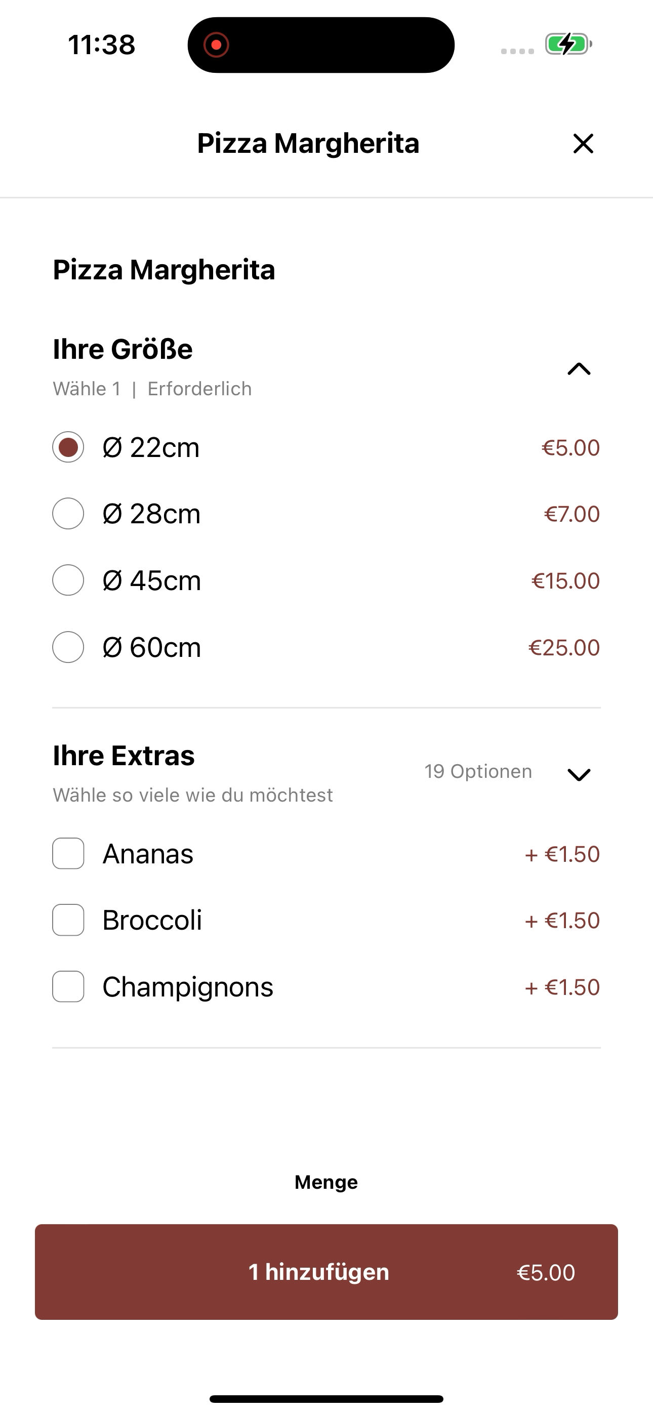Viewport: 653px width, 1415px height.
Task: Choose the Ø 28cm pizza size
Action: coord(68,514)
